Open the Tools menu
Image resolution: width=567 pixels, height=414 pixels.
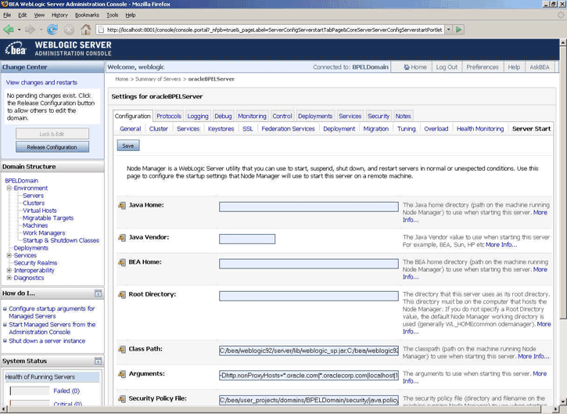coord(112,15)
